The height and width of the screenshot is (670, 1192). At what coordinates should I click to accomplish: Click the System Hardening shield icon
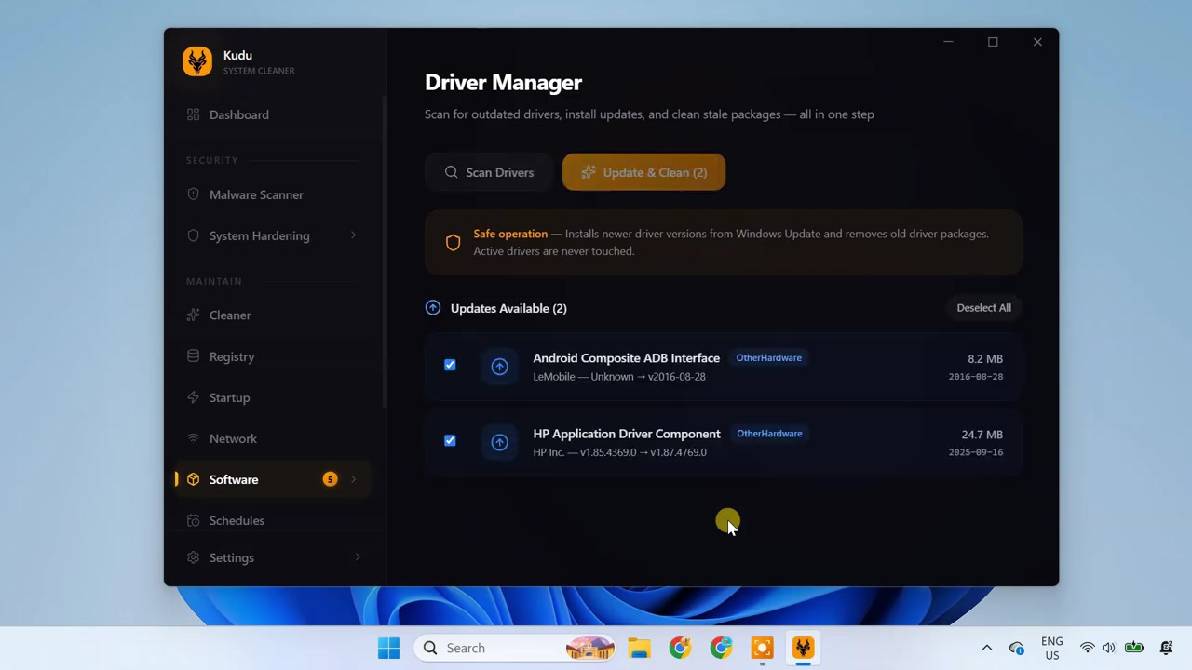pyautogui.click(x=193, y=235)
